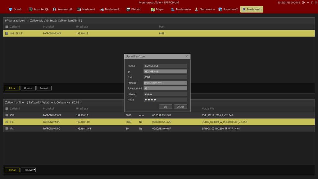Click the Ip input field
This screenshot has width=318, height=179.
(x=165, y=71)
